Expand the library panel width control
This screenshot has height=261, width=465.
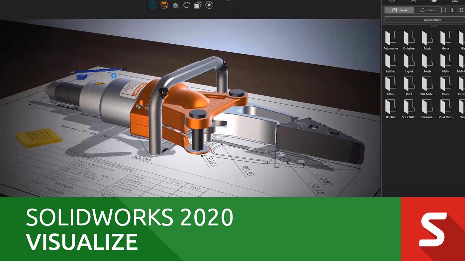(444, 10)
